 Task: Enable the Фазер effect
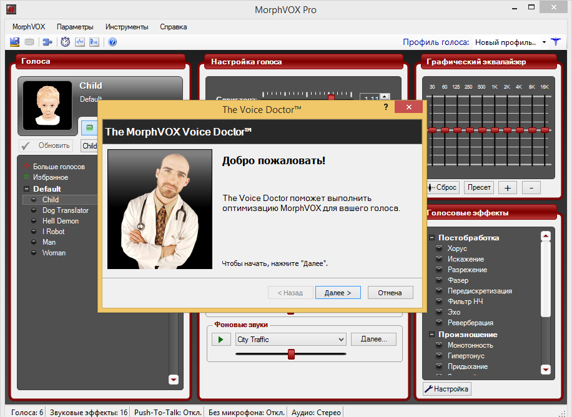[x=439, y=280]
